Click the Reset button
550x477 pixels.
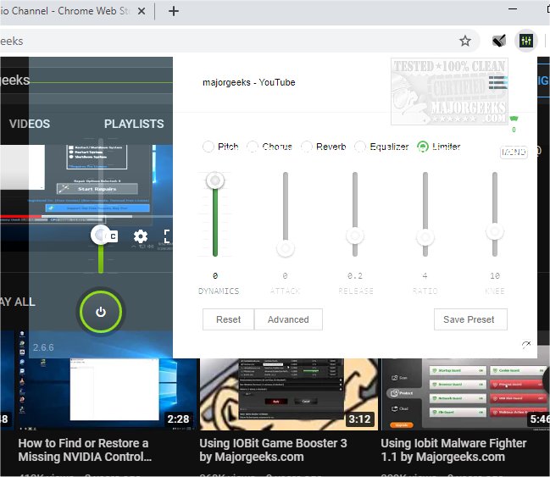tap(228, 319)
